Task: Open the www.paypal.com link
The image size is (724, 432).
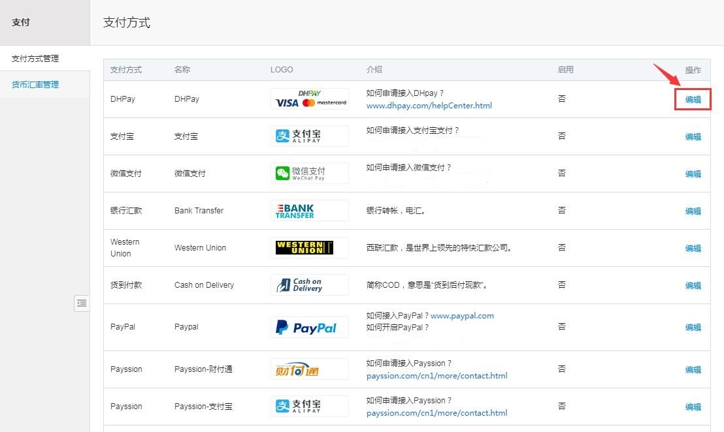Action: pos(462,316)
